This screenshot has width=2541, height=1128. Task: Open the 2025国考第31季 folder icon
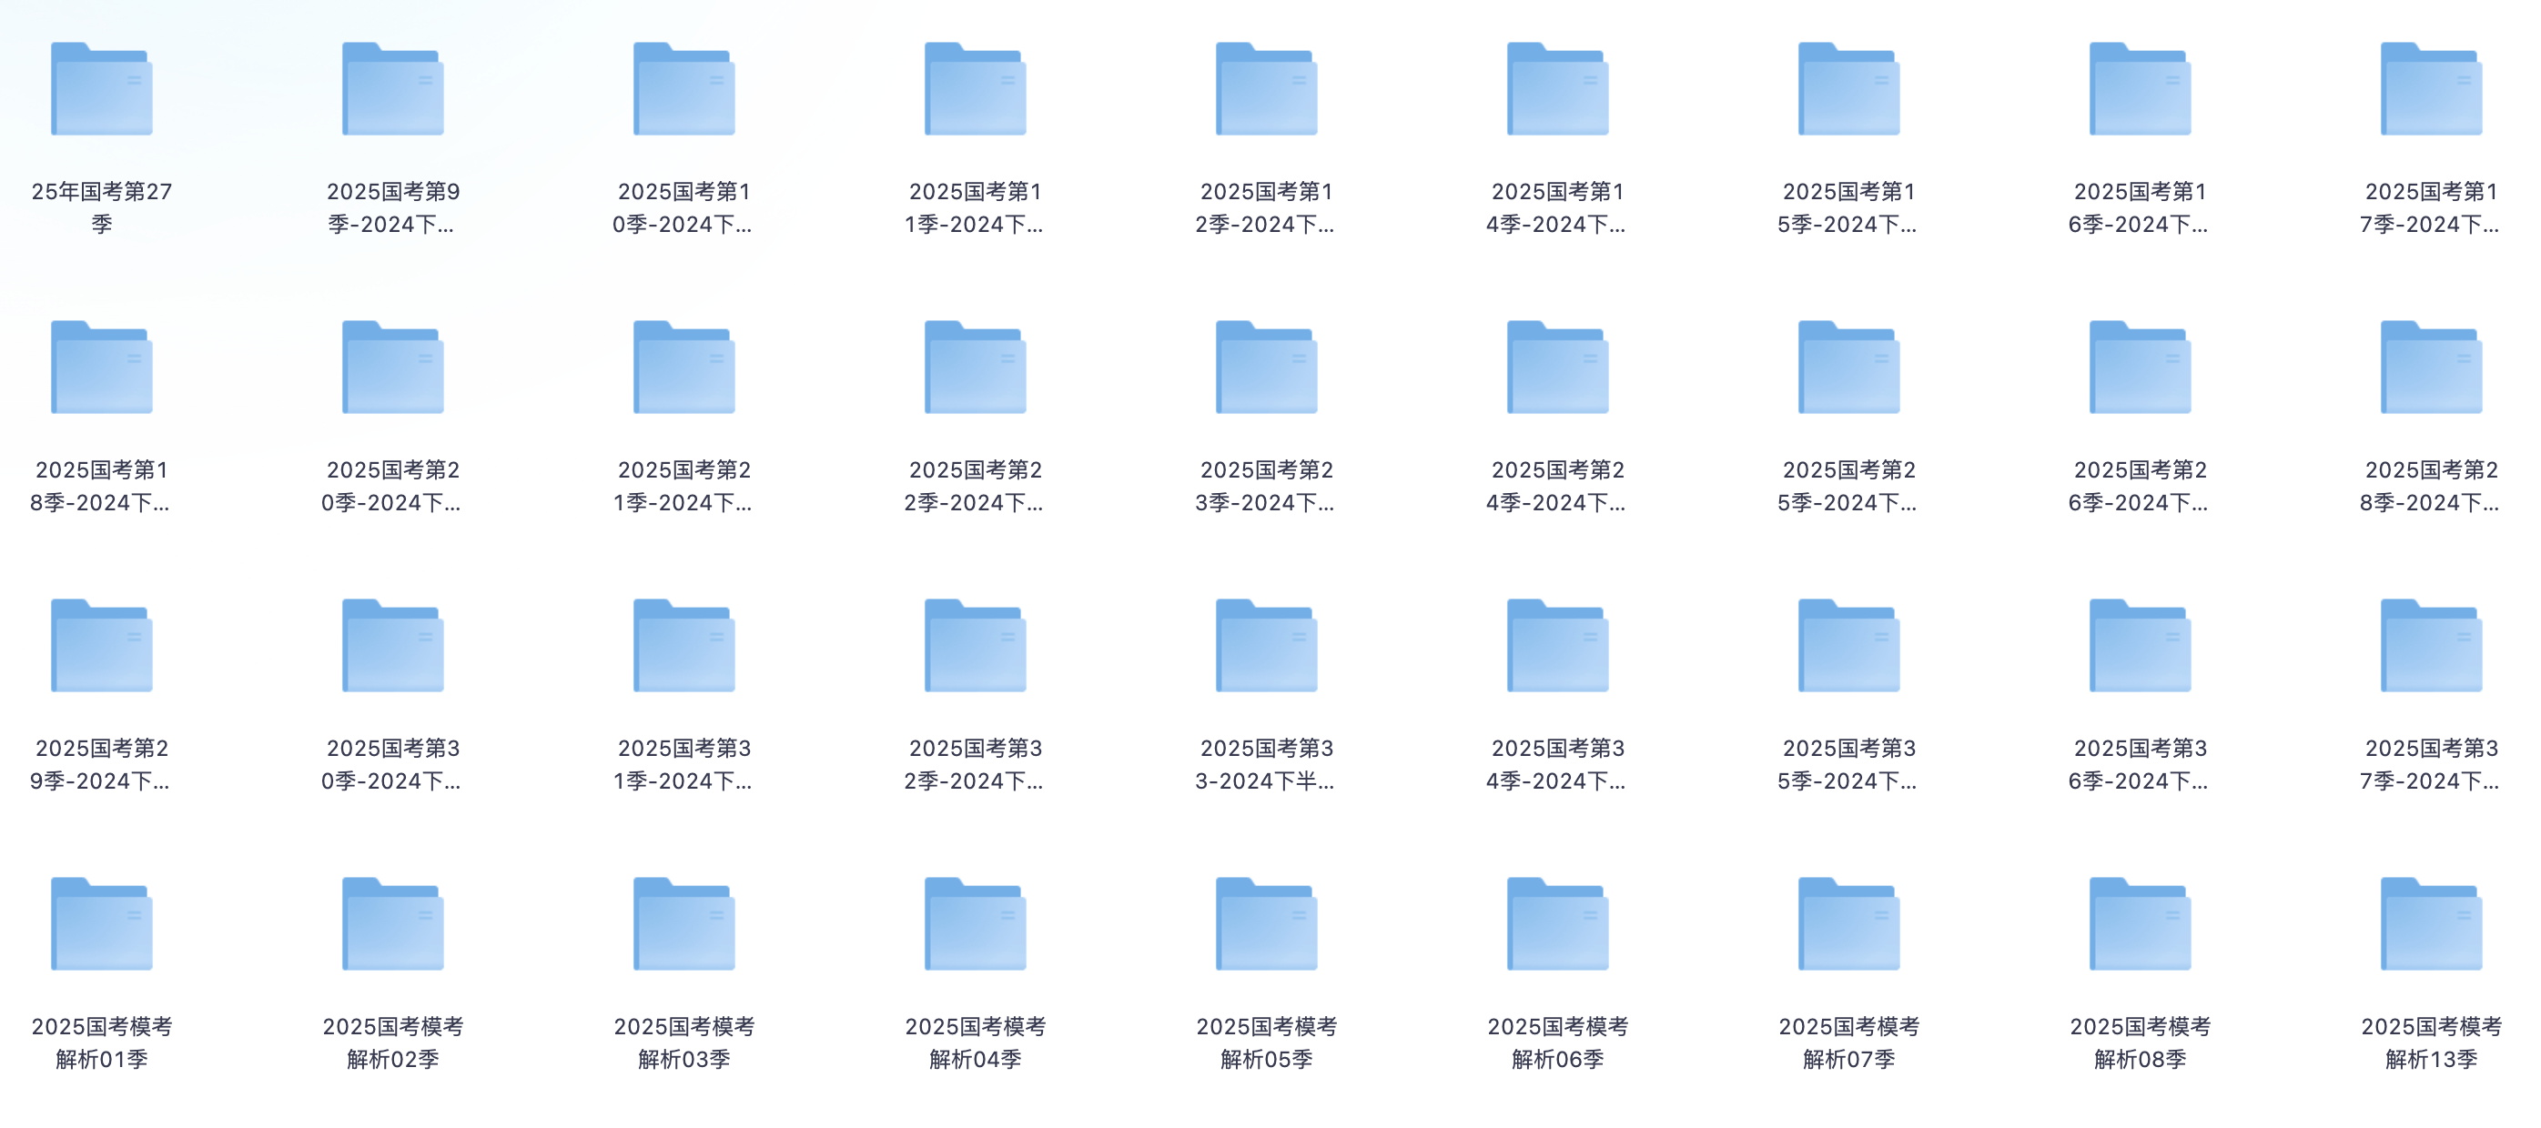683,646
